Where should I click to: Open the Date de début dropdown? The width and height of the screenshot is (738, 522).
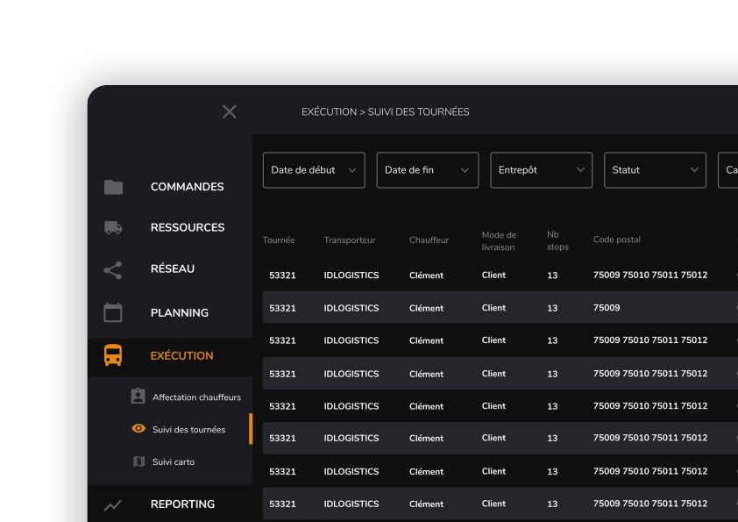pyautogui.click(x=314, y=170)
